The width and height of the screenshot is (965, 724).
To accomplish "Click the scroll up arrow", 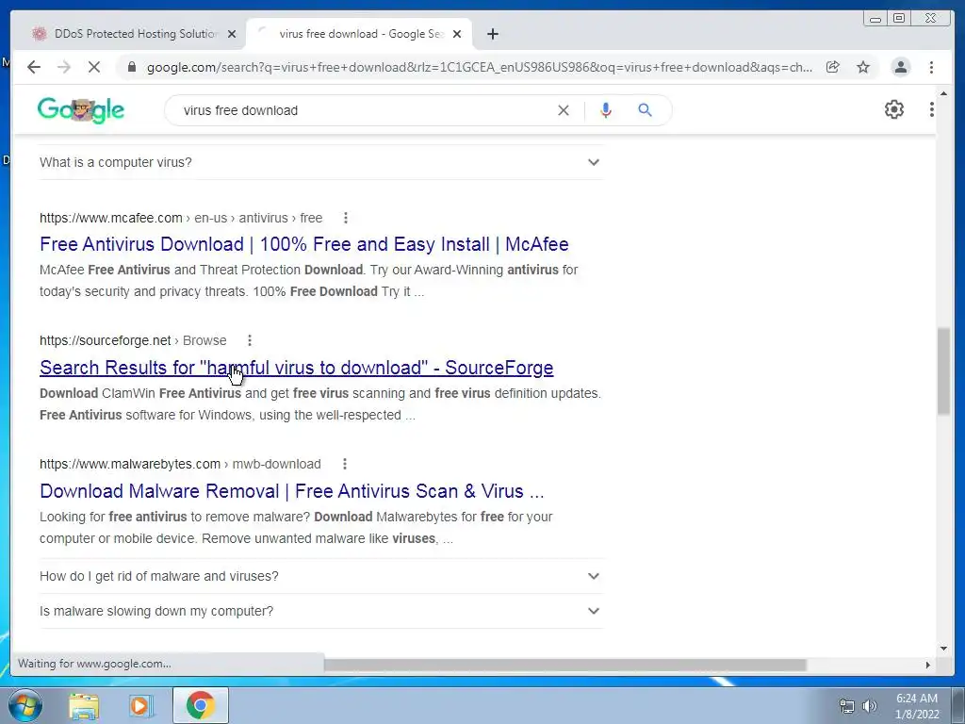I will coord(943,93).
